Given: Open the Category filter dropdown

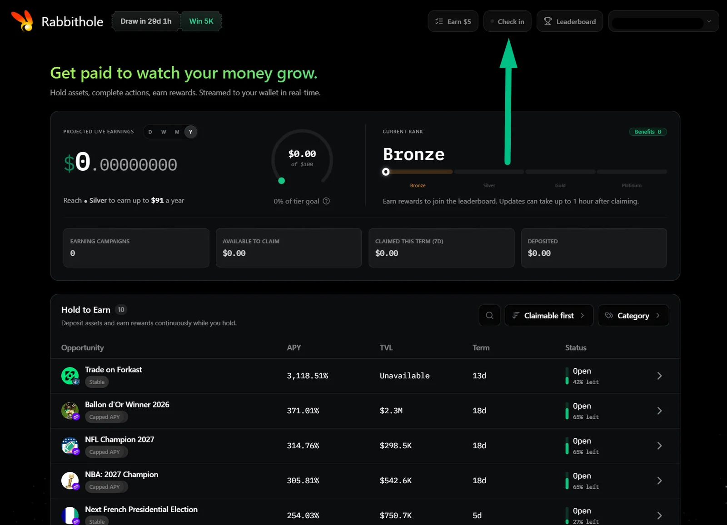Looking at the screenshot, I should click(x=633, y=315).
